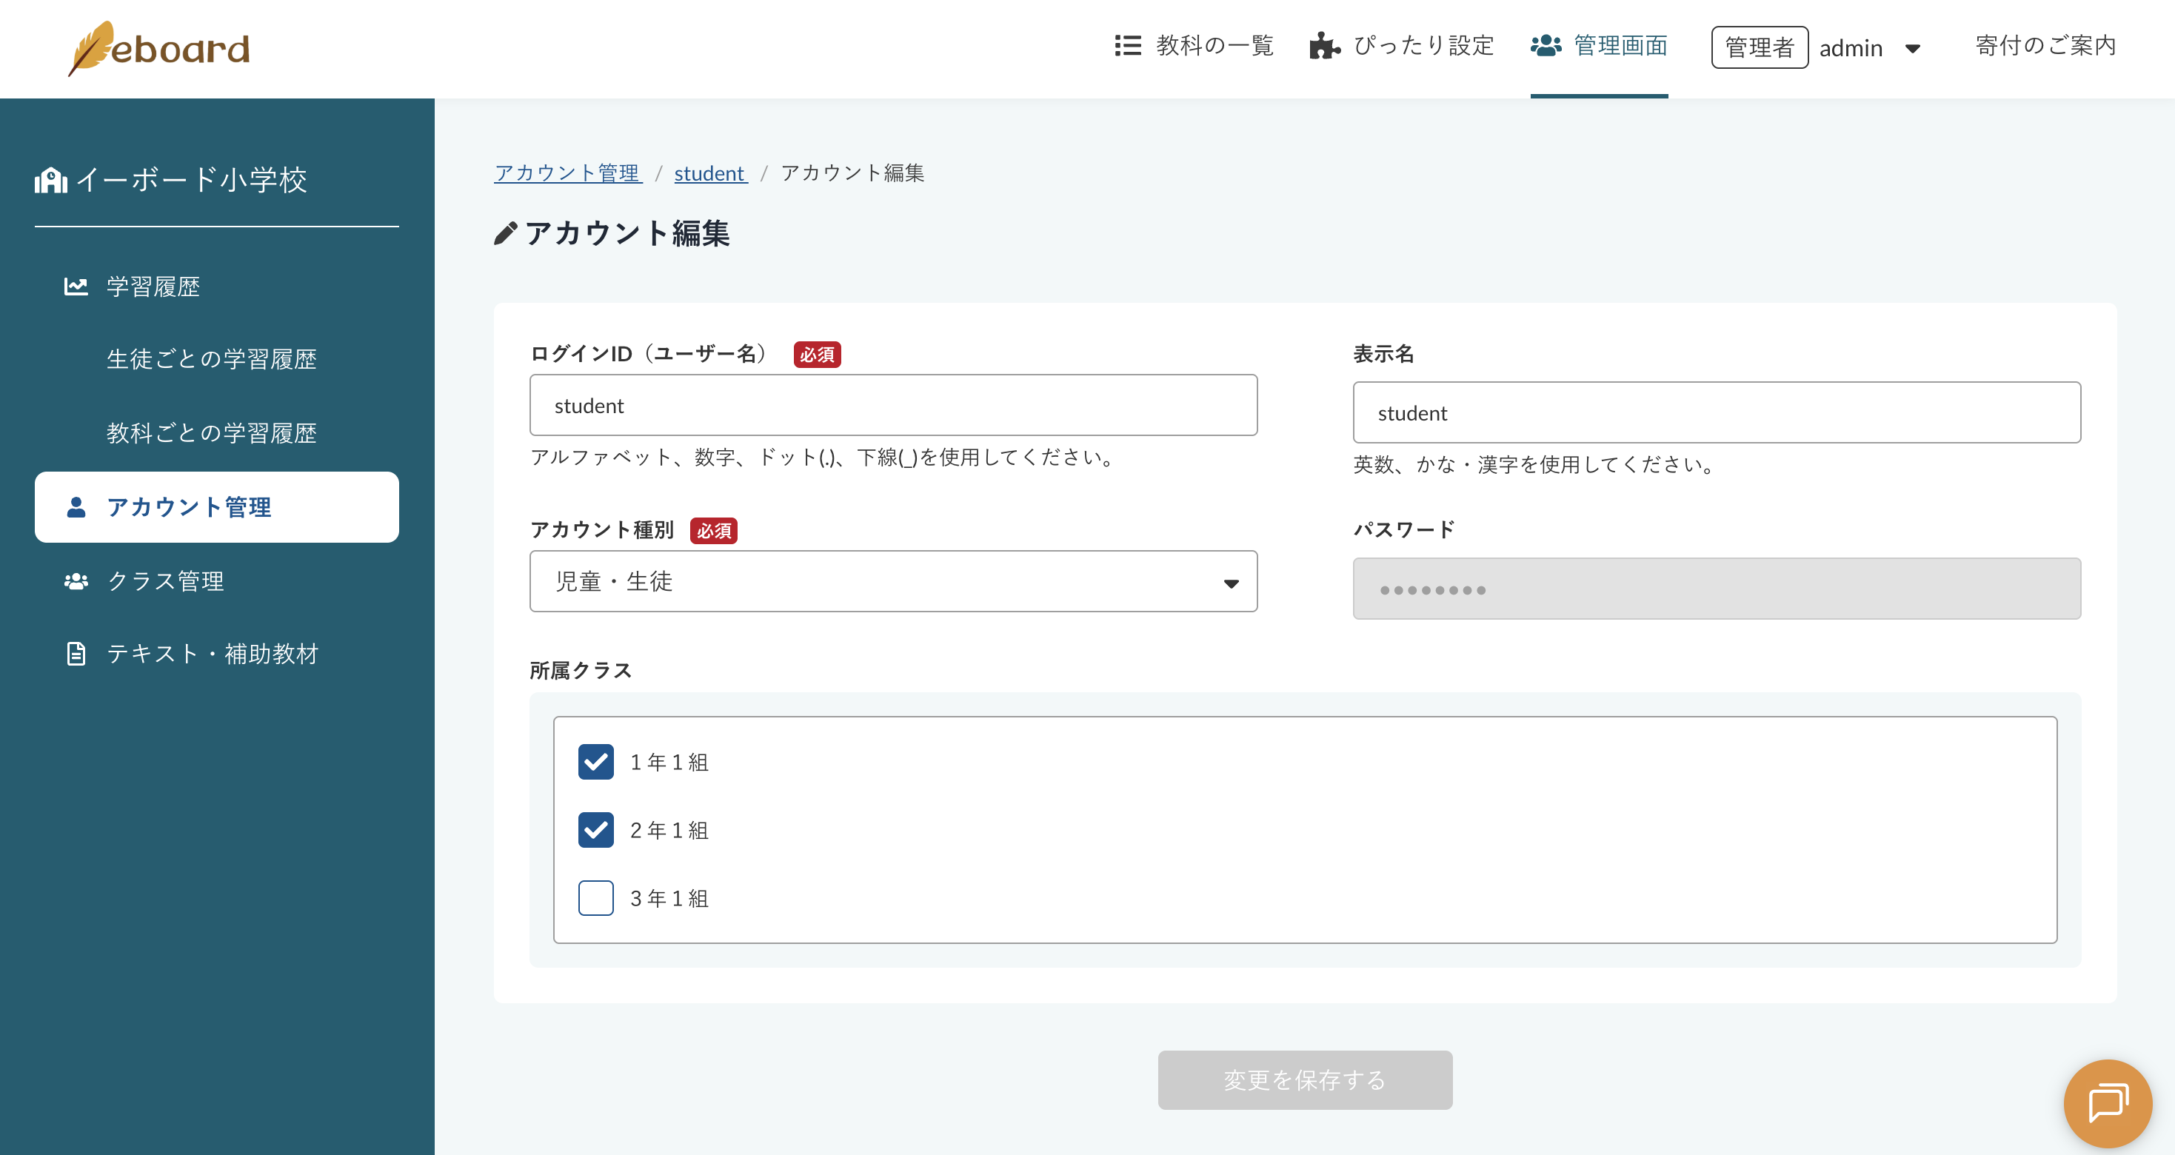
Task: Click the admin username in header
Action: pyautogui.click(x=1851, y=48)
